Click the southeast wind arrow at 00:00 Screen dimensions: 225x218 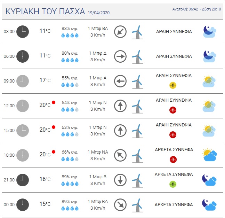tap(120, 204)
